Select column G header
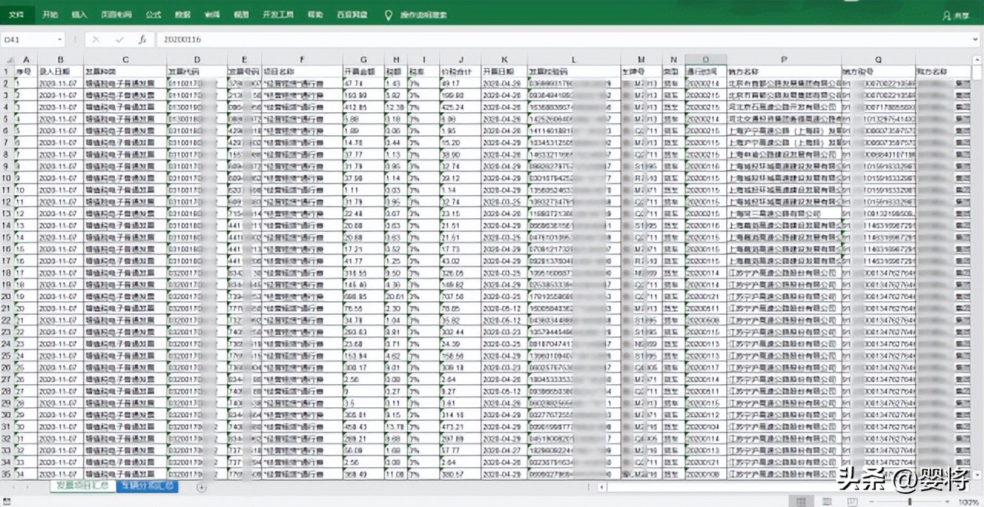The height and width of the screenshot is (507, 984). tap(363, 60)
